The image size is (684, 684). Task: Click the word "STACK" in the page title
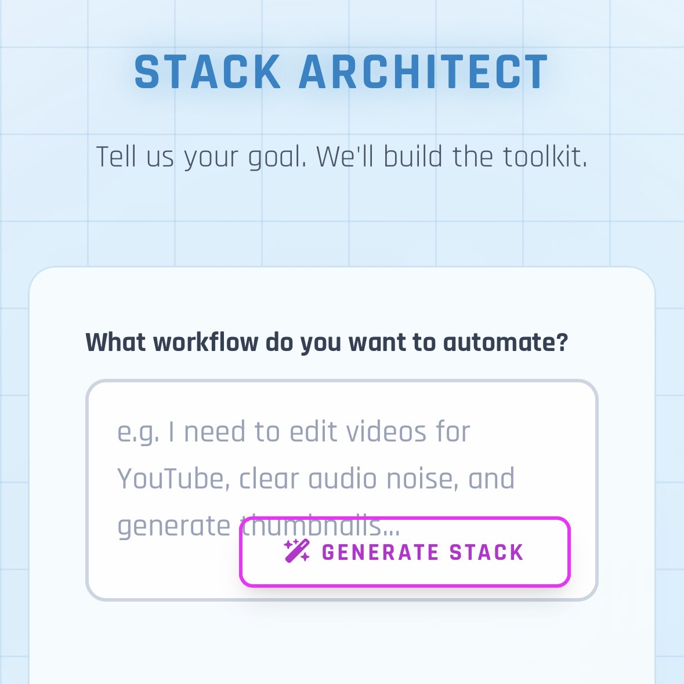coord(208,73)
